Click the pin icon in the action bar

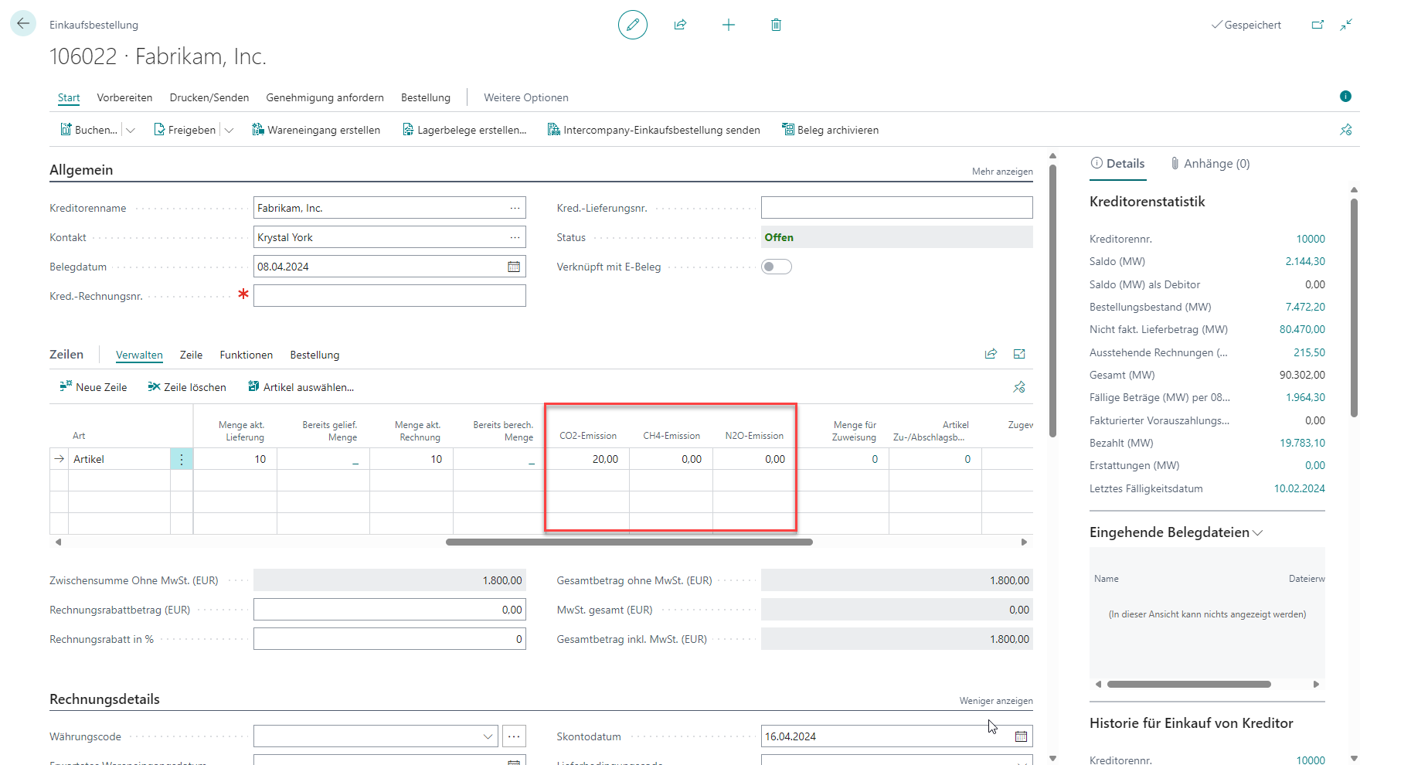point(1346,130)
